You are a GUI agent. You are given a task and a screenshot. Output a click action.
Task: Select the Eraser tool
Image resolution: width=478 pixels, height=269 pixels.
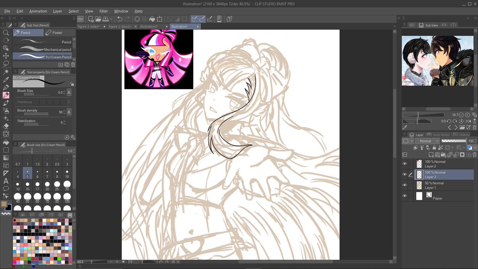click(x=6, y=126)
